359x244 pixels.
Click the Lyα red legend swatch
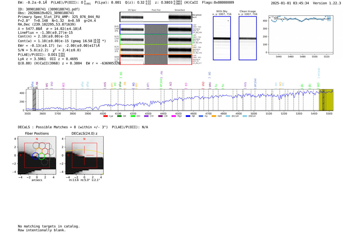coord(105,116)
